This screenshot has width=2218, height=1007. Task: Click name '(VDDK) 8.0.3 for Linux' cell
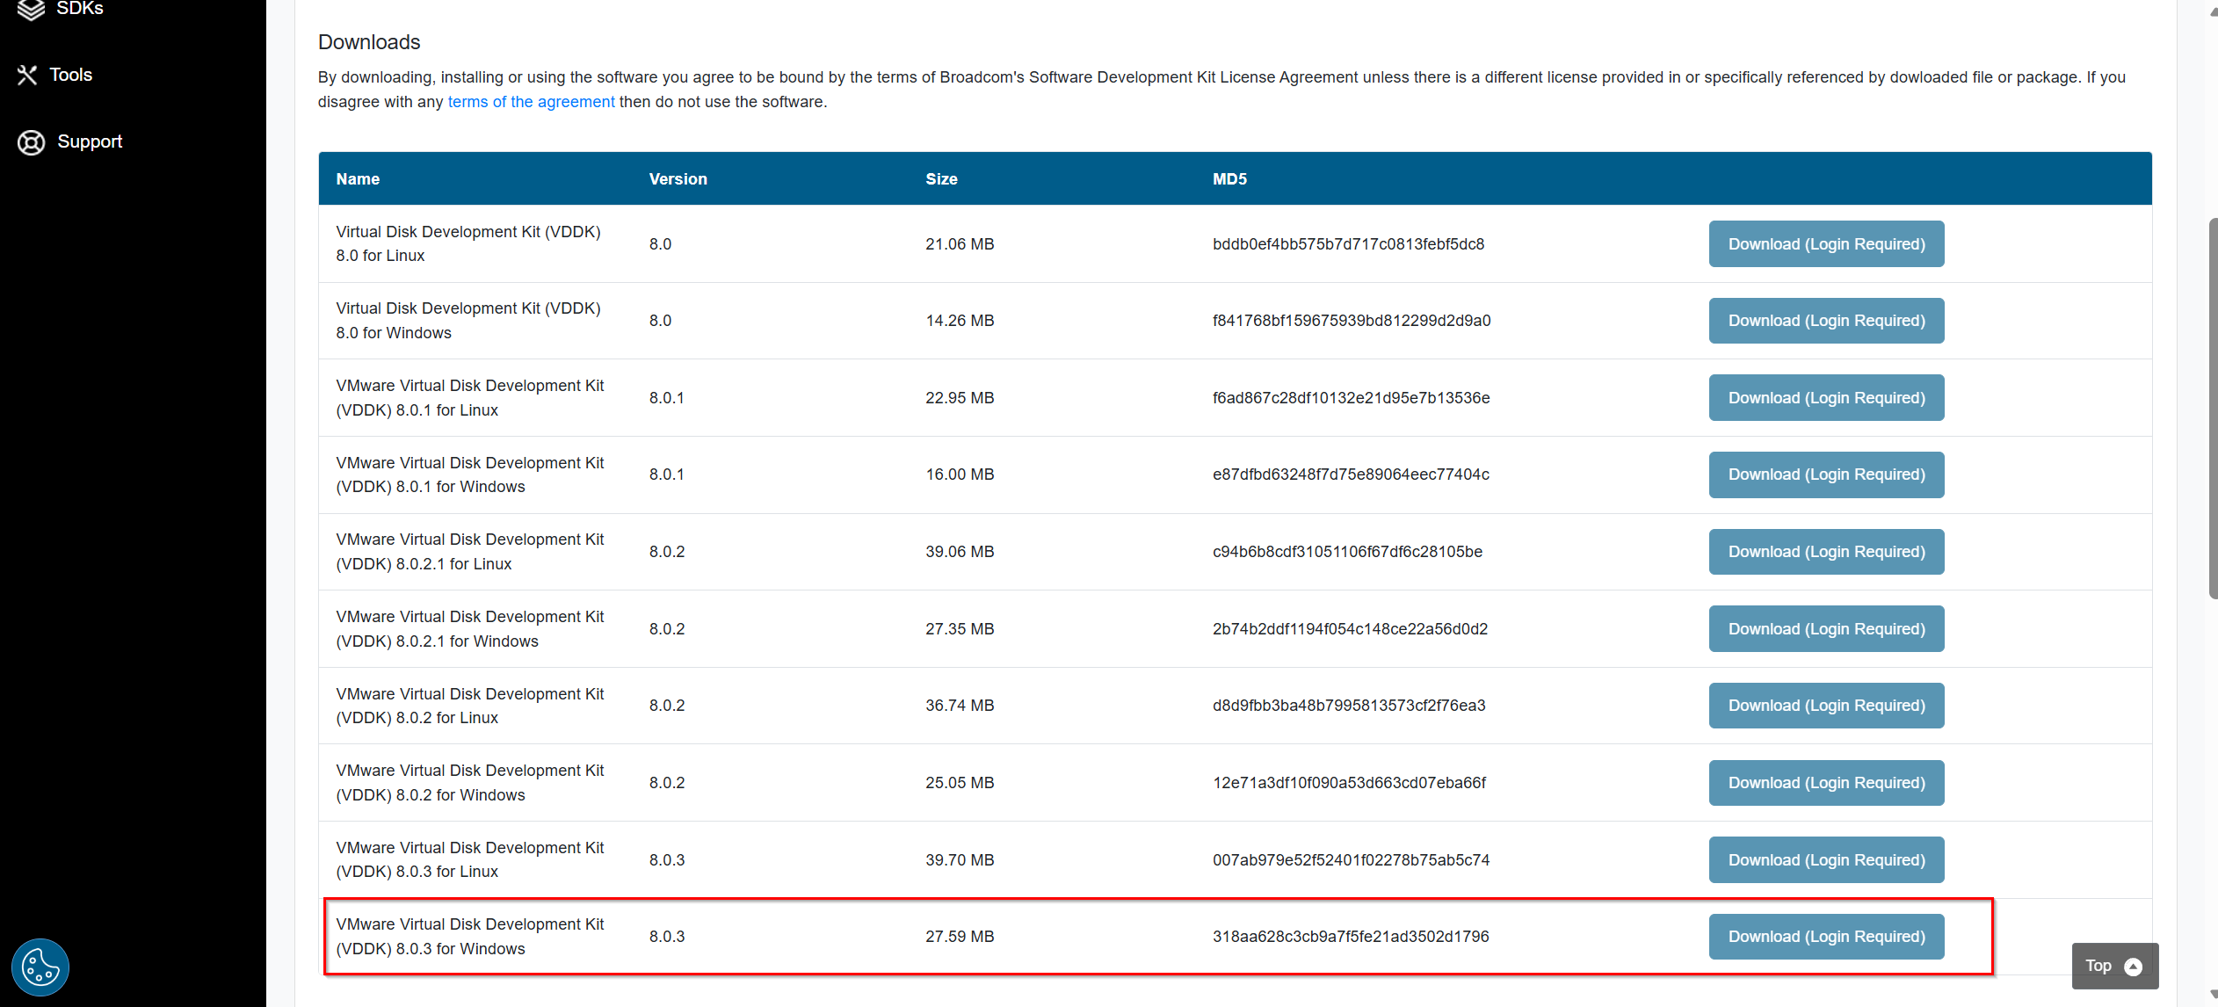click(470, 860)
